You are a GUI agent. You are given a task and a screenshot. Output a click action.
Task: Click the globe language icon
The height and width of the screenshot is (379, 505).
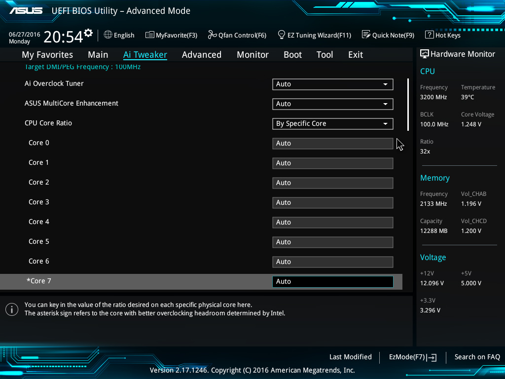(108, 35)
